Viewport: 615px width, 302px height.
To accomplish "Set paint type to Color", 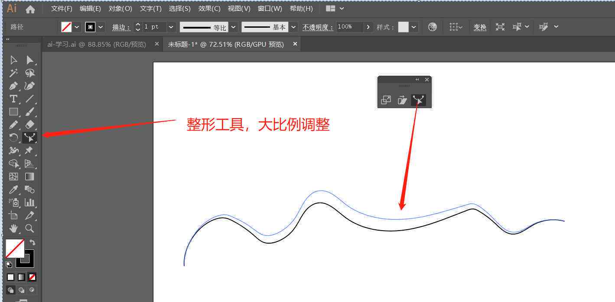I will tap(11, 277).
